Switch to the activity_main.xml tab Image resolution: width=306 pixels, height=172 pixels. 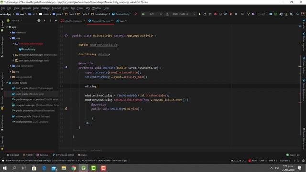click(73, 21)
